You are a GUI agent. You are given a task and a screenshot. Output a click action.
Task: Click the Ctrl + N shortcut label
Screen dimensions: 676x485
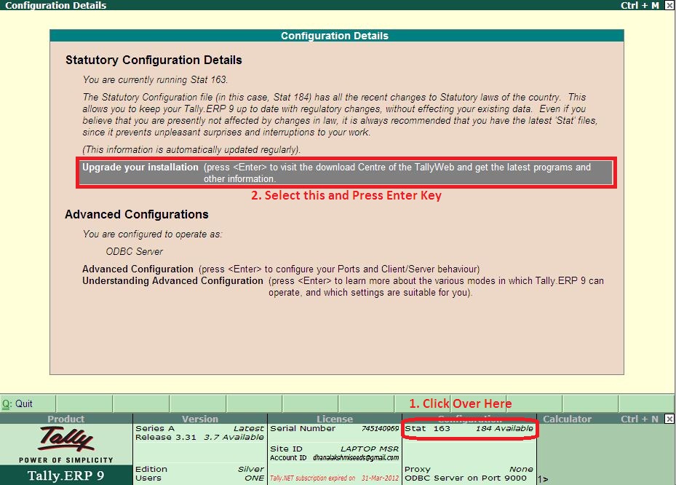point(640,419)
